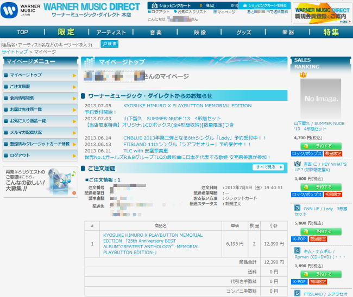
Task: Click the orange arrow beside 会員情報編集
Action: pos(74,99)
